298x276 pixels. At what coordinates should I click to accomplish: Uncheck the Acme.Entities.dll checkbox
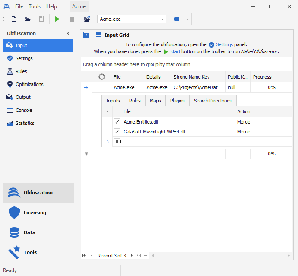pyautogui.click(x=117, y=122)
